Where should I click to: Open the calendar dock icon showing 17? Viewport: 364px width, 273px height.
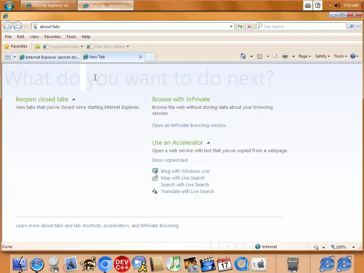225,264
